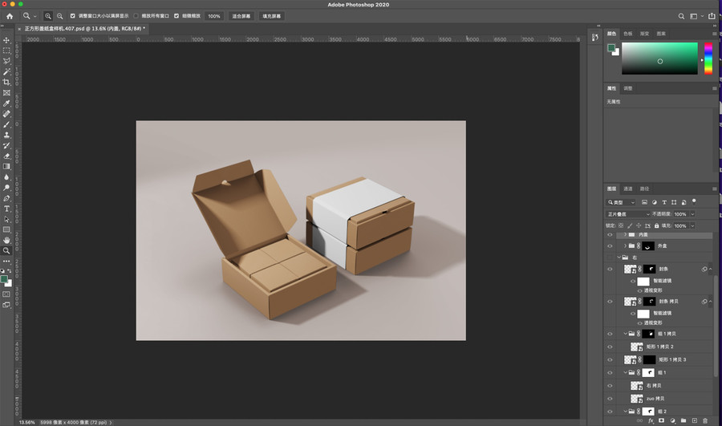This screenshot has height=426, width=722.
Task: Select the History Brush tool
Action: (x=6, y=145)
